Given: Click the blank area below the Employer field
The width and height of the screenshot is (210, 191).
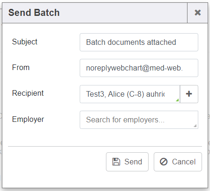Looking at the screenshot, I should click(105, 137).
